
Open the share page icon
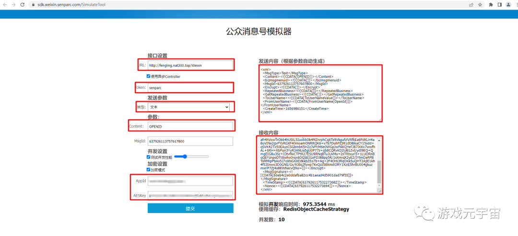471,5
